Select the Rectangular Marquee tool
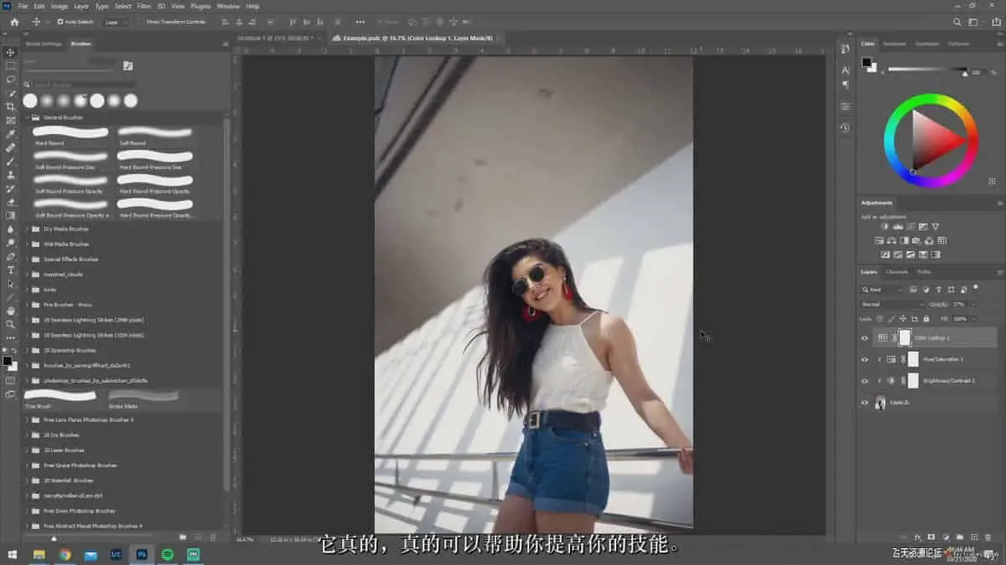The width and height of the screenshot is (1006, 565). click(x=11, y=65)
